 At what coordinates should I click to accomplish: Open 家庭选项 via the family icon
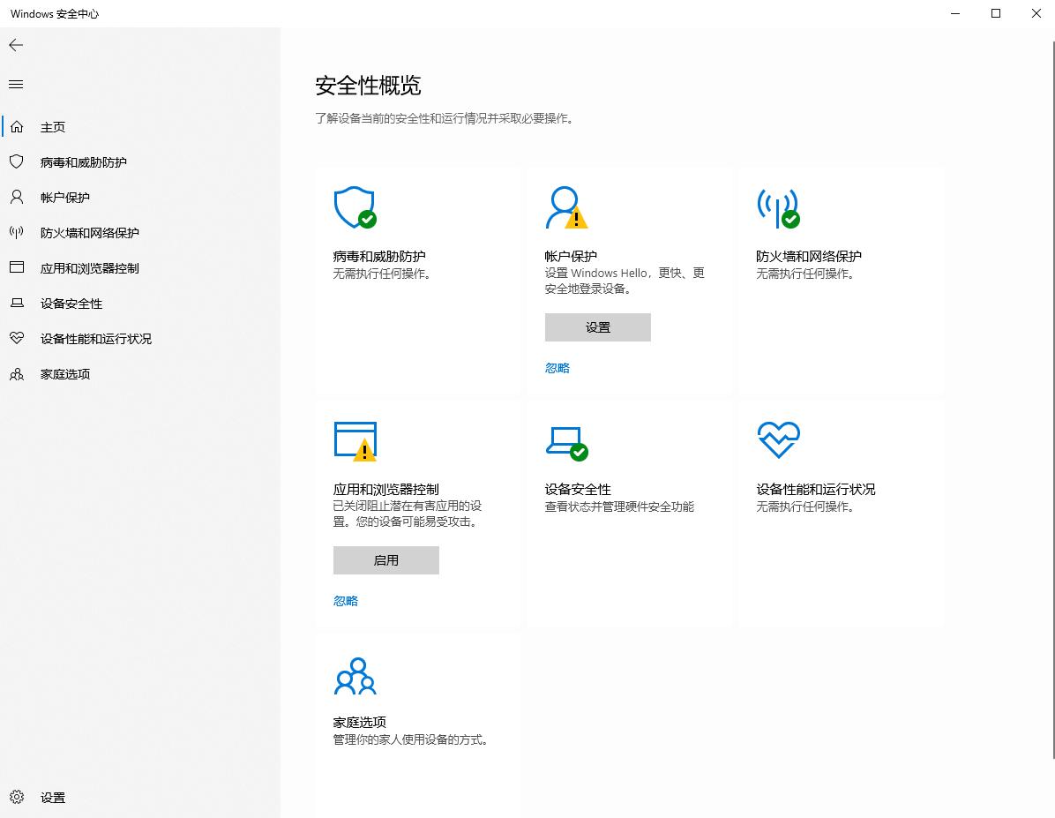click(x=355, y=675)
